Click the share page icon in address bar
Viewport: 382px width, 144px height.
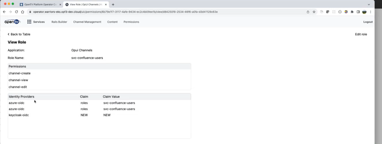(x=308, y=12)
